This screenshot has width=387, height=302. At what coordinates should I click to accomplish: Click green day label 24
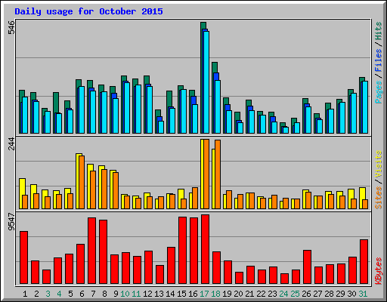point(283,294)
